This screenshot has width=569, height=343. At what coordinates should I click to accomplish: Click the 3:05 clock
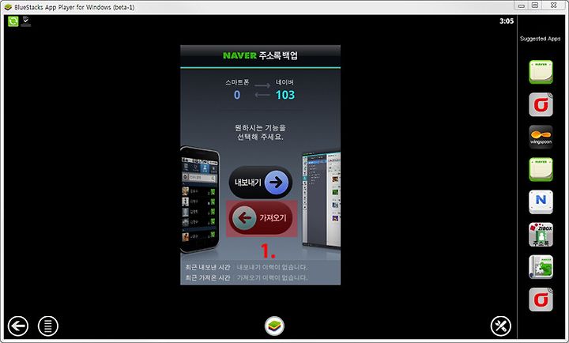(x=507, y=21)
